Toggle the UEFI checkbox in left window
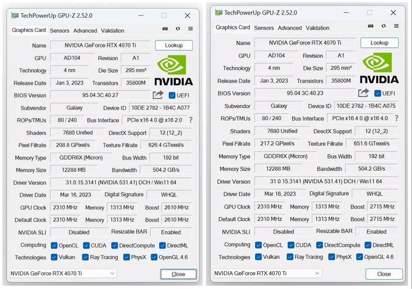The image size is (412, 289). 172,95
